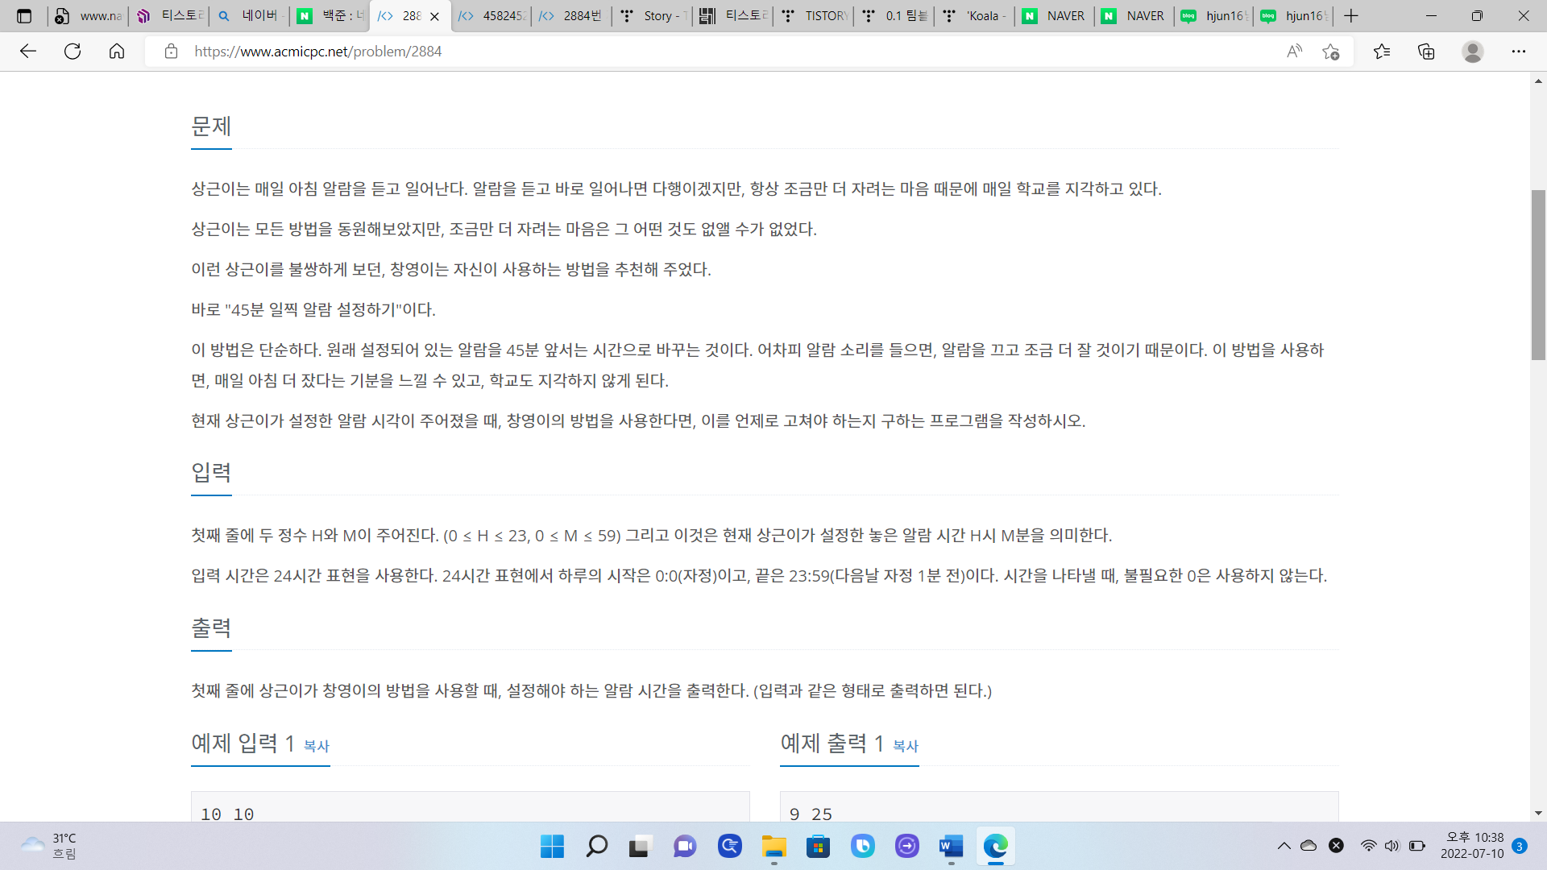This screenshot has width=1547, height=870.
Task: Expand the system tray hidden icons chevron
Action: 1284,846
